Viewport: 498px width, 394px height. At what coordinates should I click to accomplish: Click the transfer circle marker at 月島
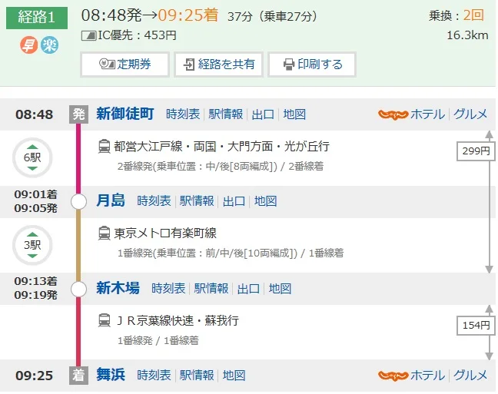(x=78, y=201)
